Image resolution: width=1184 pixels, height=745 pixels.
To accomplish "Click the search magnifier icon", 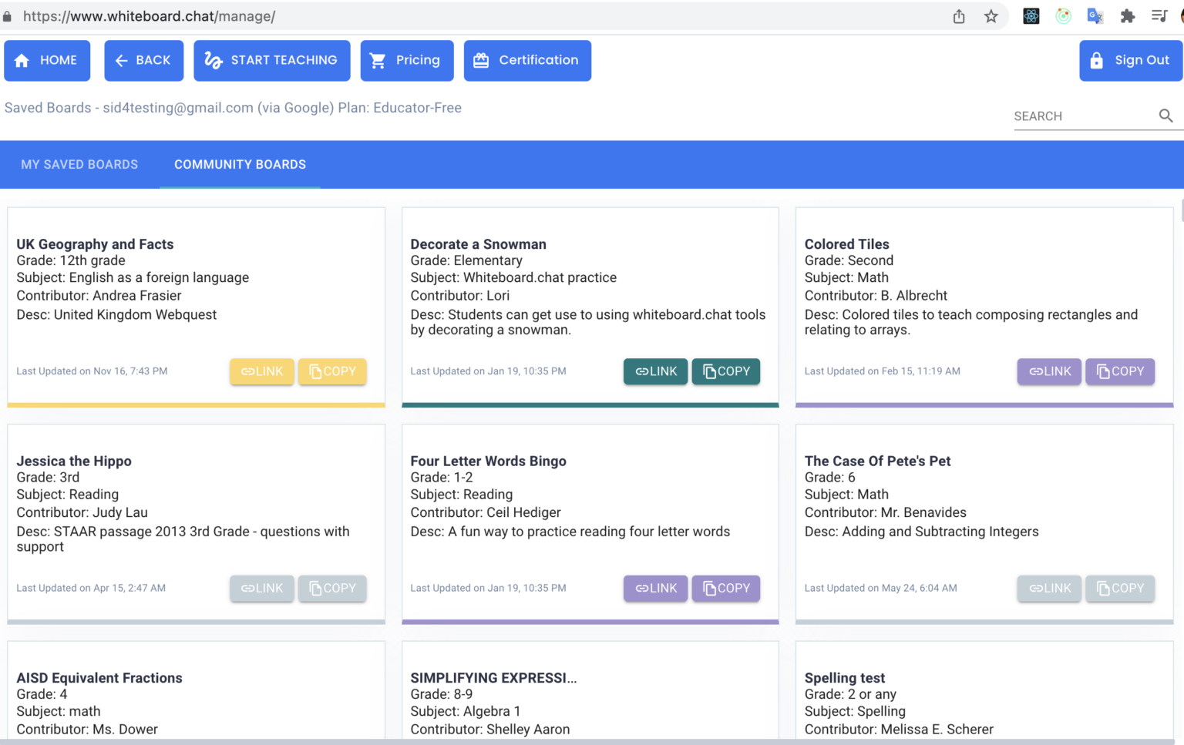I will click(1165, 116).
